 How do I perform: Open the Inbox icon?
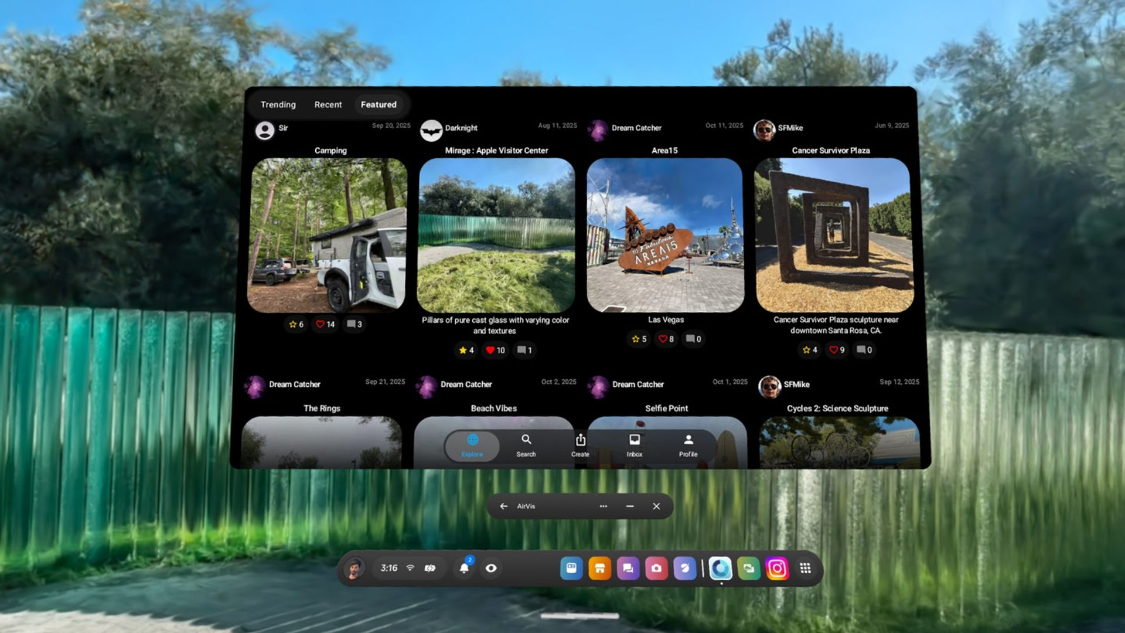[x=635, y=440]
